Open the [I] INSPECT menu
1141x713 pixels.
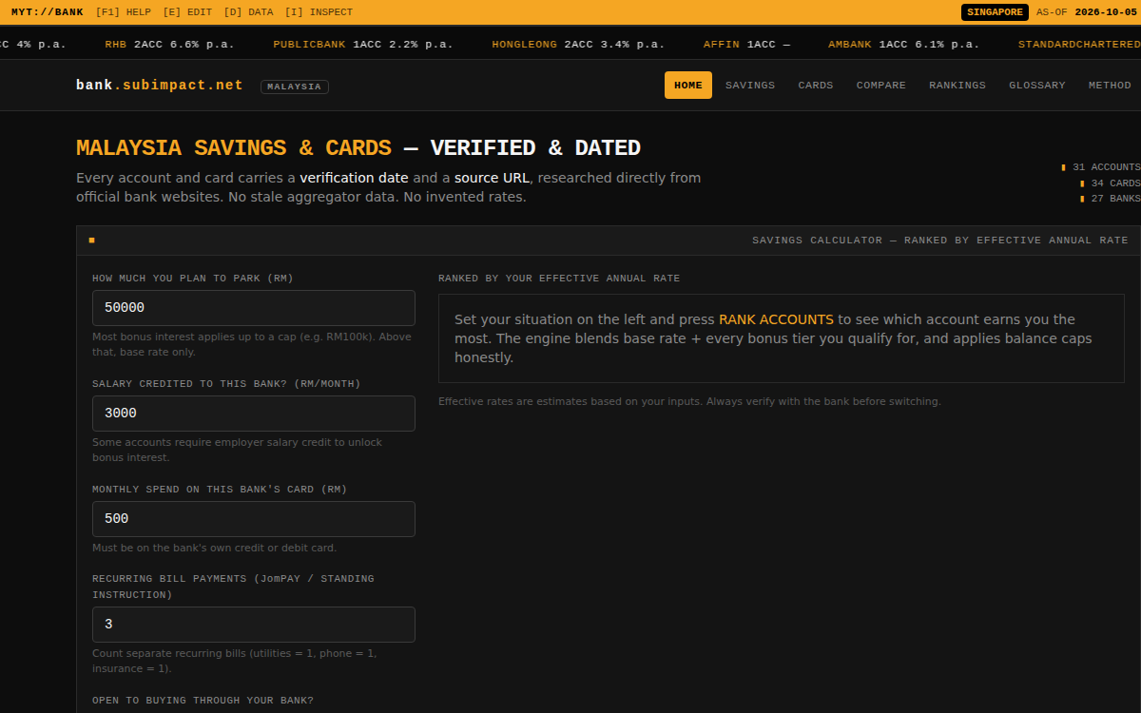point(319,12)
